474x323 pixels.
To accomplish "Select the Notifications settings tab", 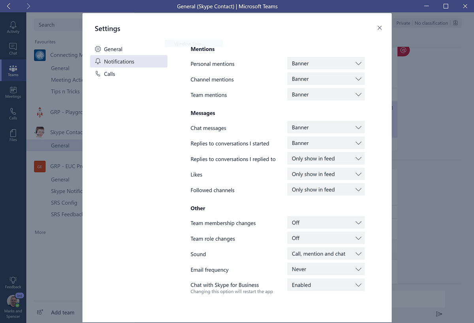I will coord(129,61).
